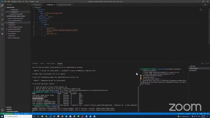The image size is (210, 118).
Task: Open the Docker view in activity bar
Action: tap(2, 34)
